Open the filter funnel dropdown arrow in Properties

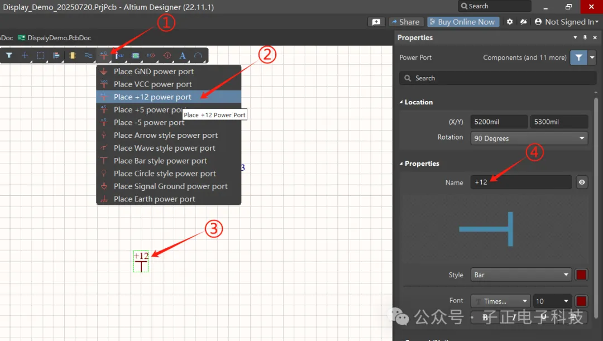(592, 57)
